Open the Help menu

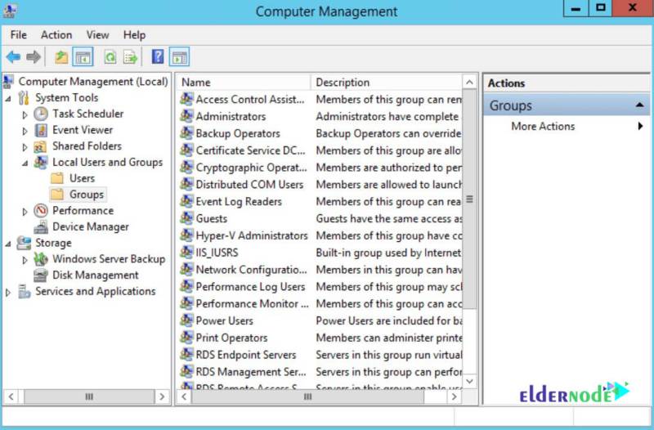click(134, 35)
